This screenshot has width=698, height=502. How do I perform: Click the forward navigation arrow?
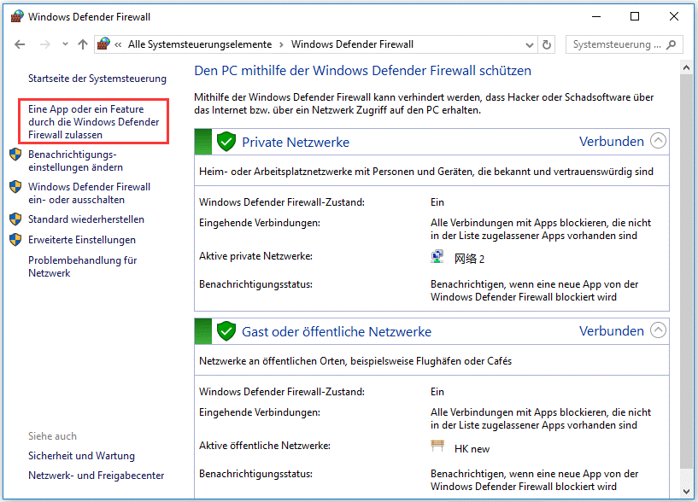coord(45,44)
